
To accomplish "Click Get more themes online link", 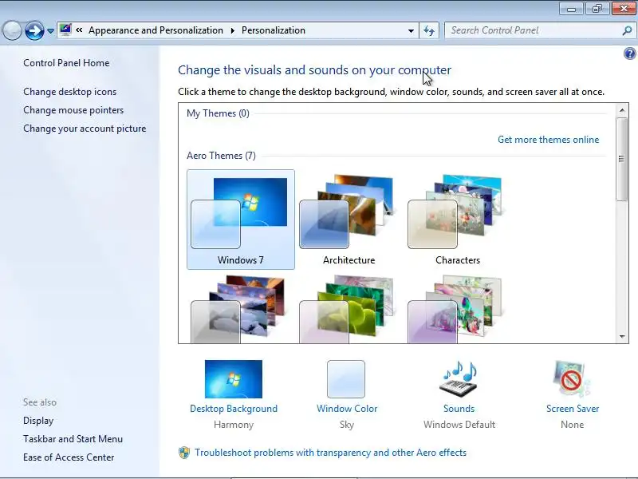I will pos(548,140).
